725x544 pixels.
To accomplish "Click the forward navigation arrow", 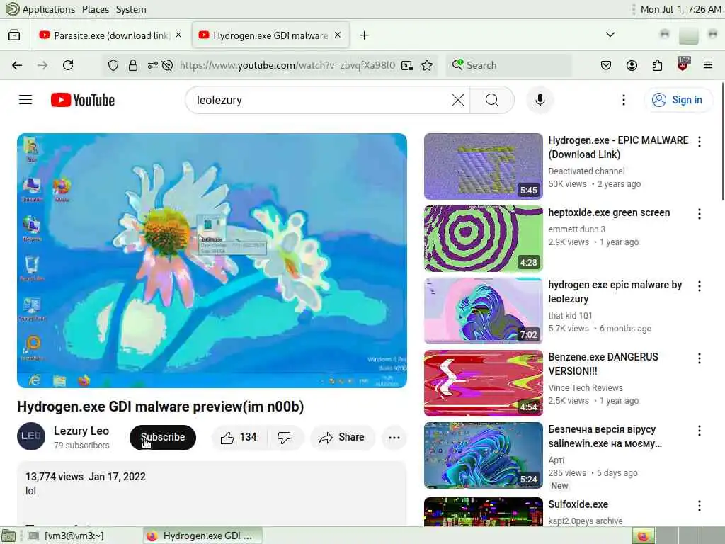I will coord(42,65).
